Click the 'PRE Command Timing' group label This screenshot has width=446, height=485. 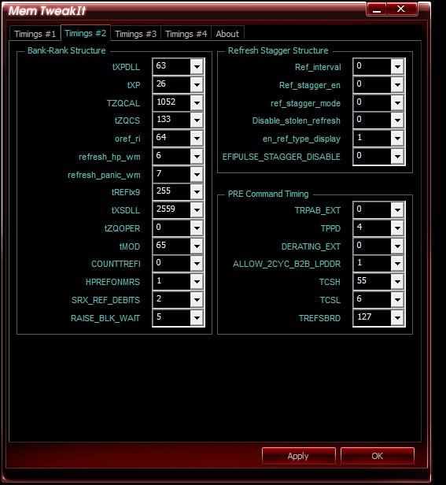click(268, 194)
